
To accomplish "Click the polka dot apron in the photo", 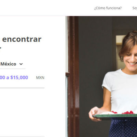I will pyautogui.click(x=123, y=128).
